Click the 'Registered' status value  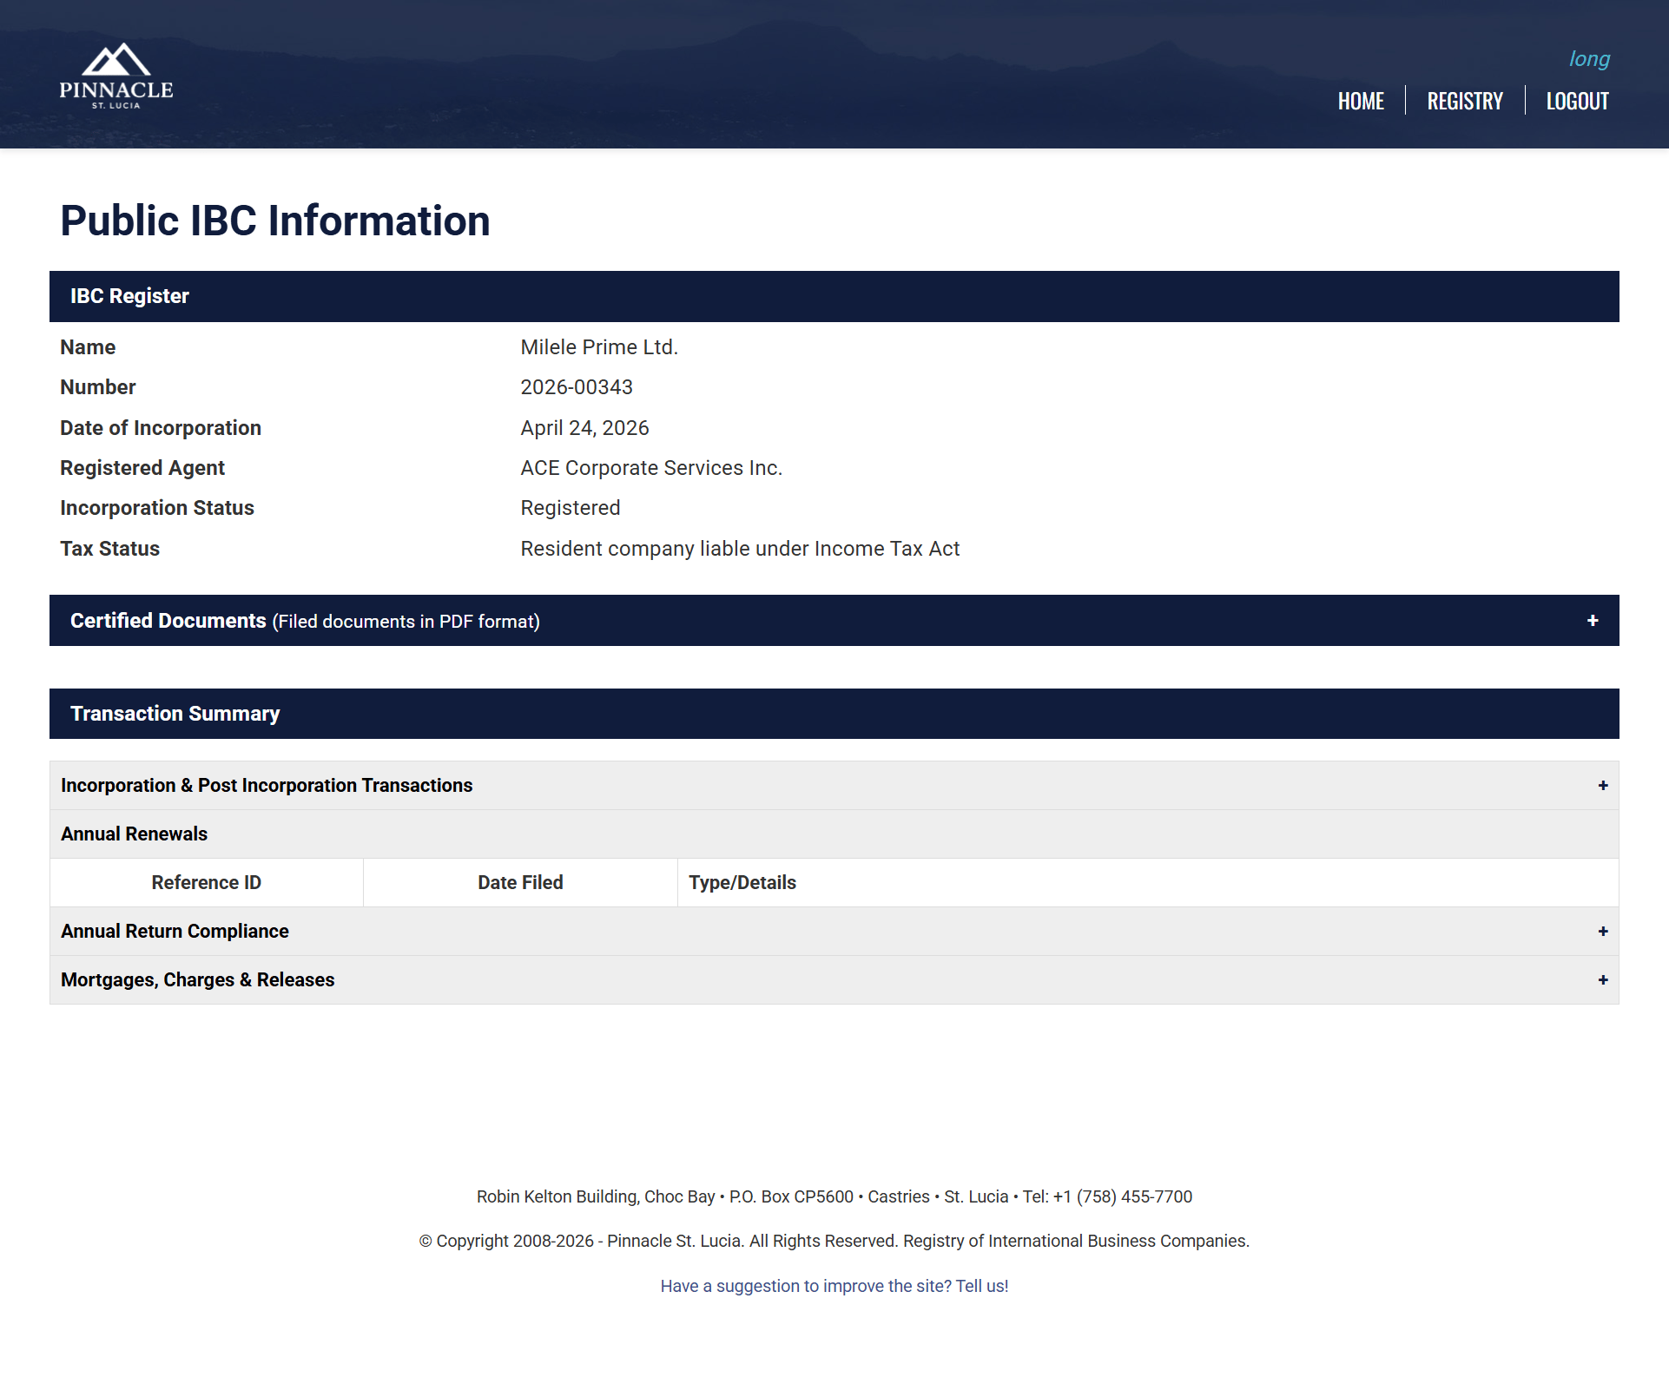pos(571,508)
